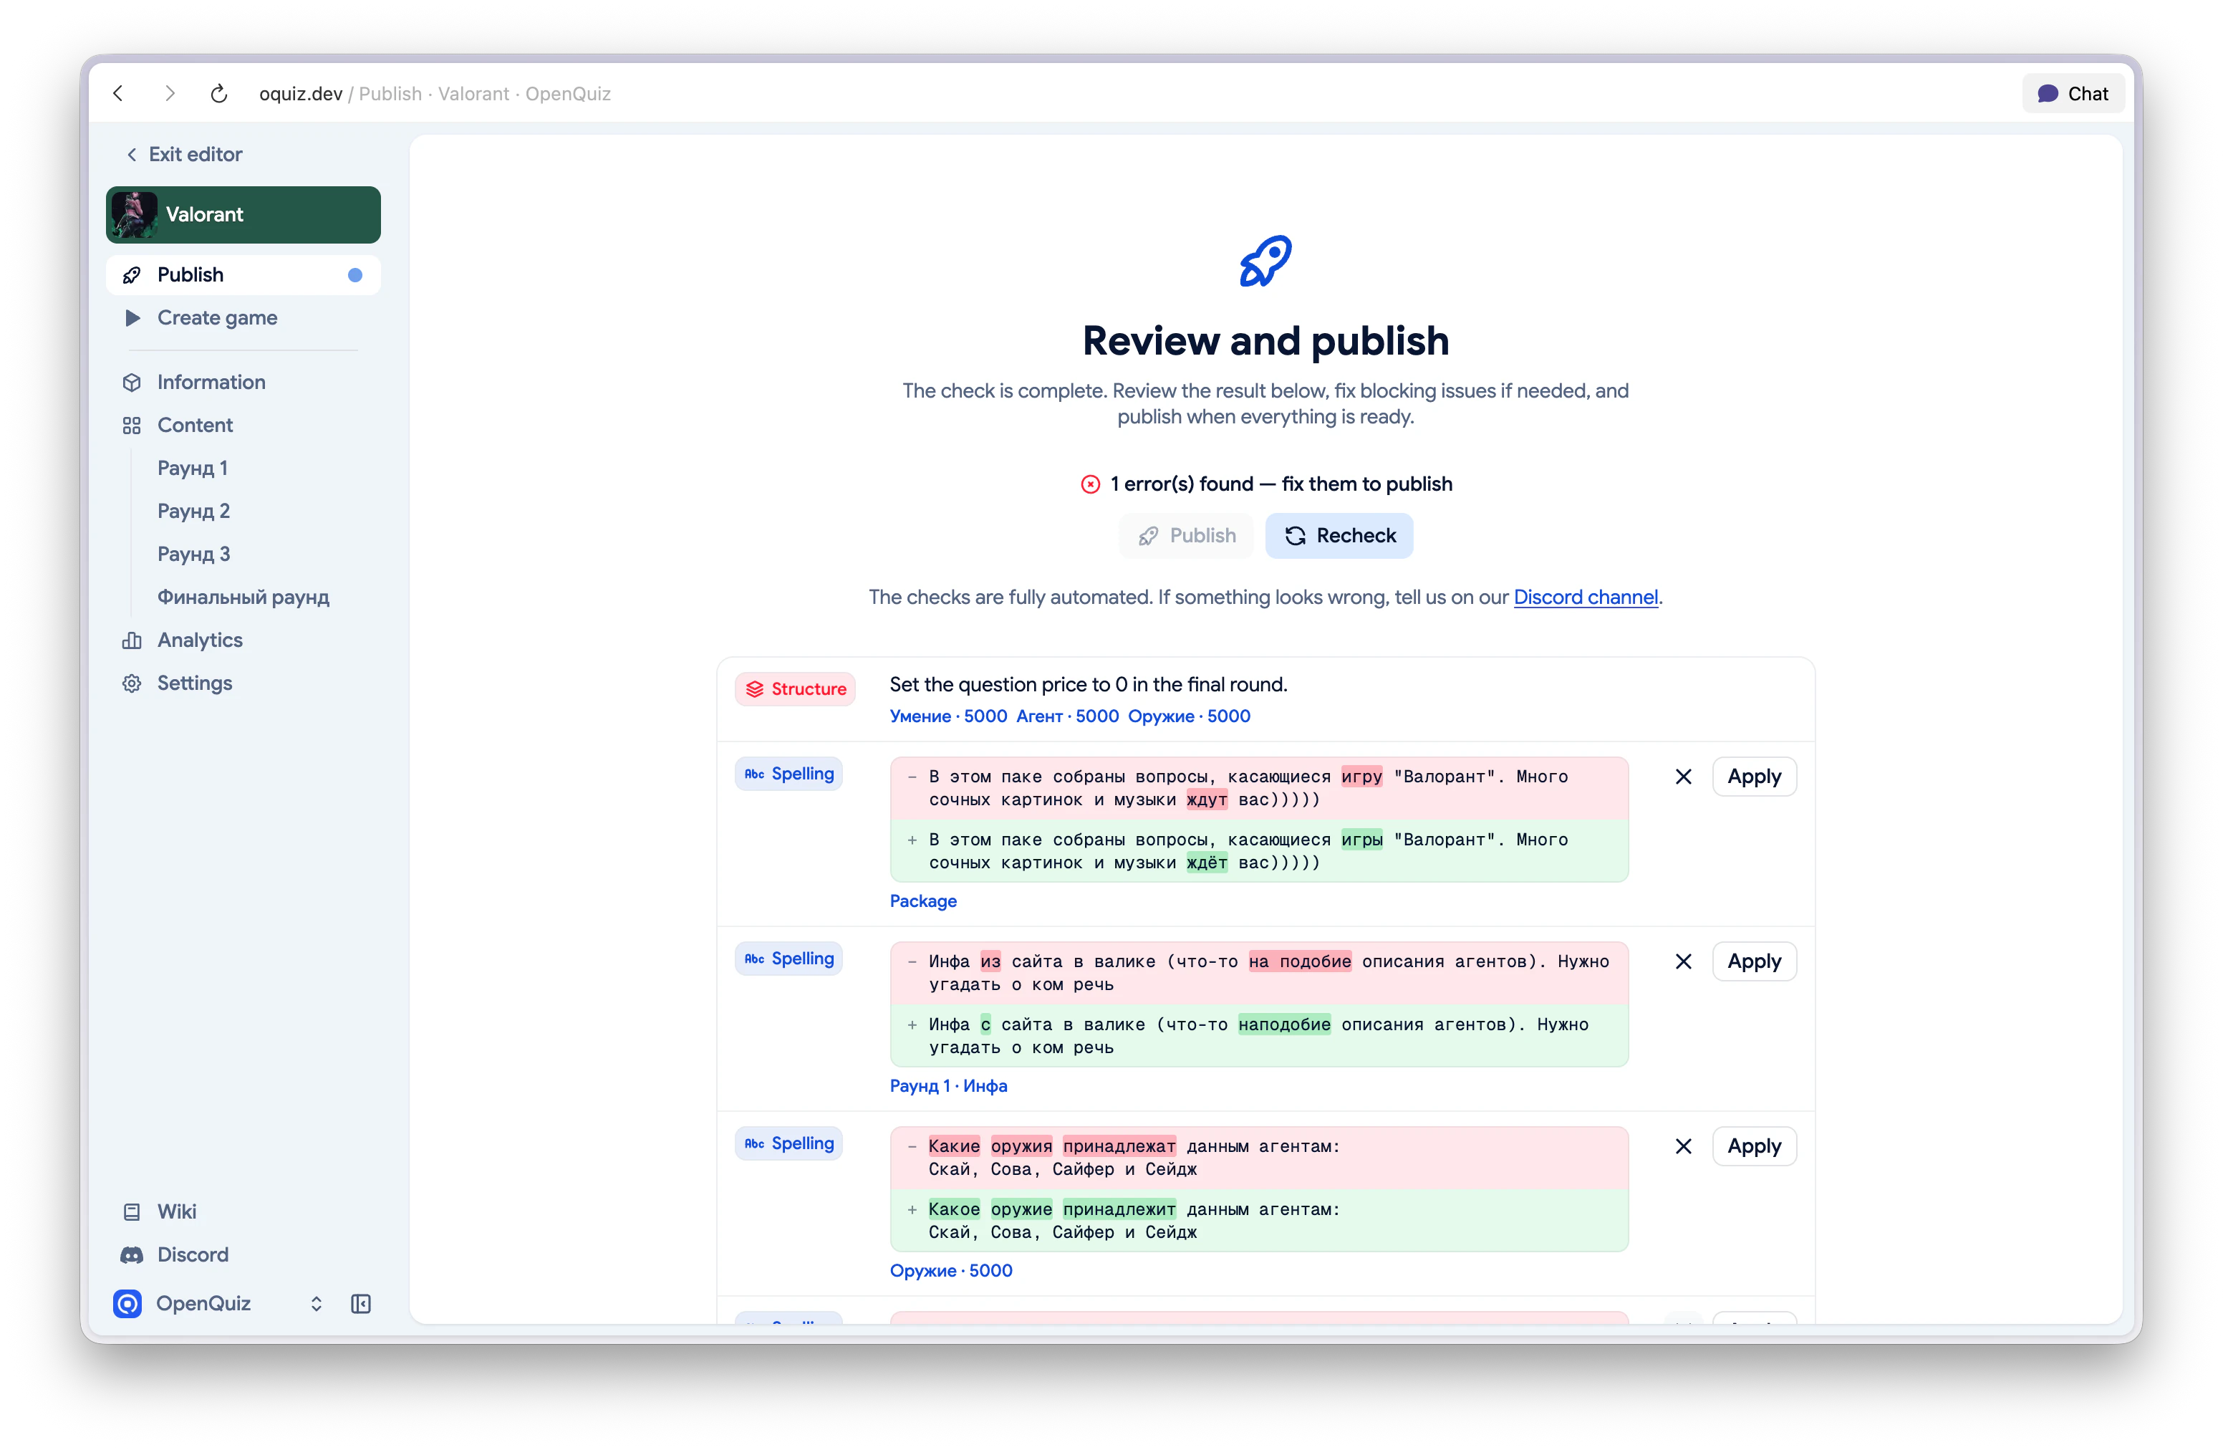Reload the page with the refresh icon
Screen dimensions: 2223x1450
coord(219,93)
